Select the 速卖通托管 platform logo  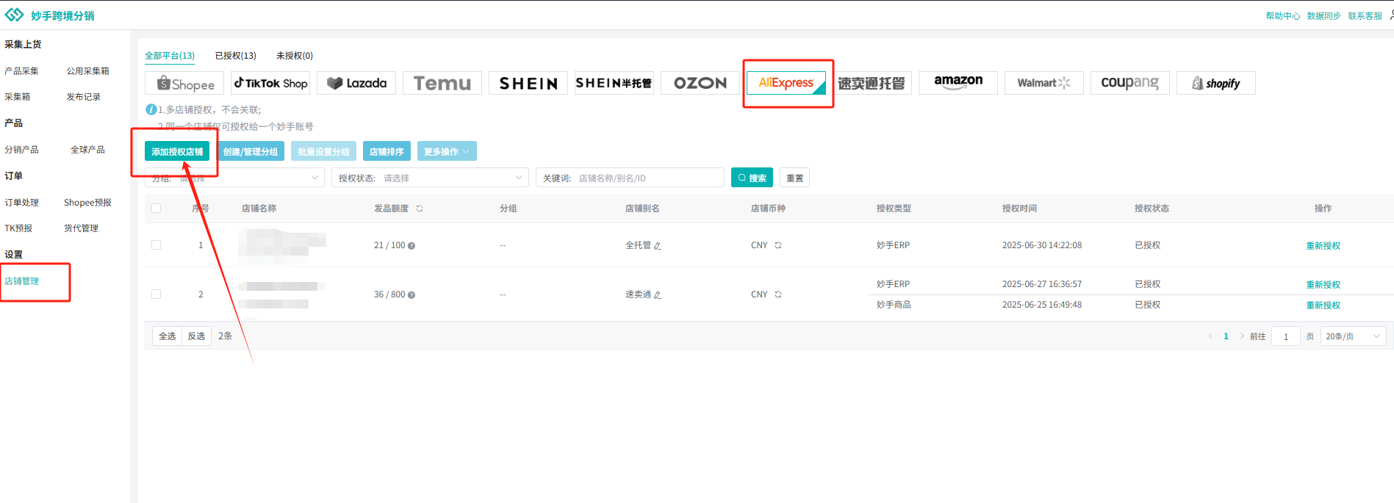pos(872,83)
